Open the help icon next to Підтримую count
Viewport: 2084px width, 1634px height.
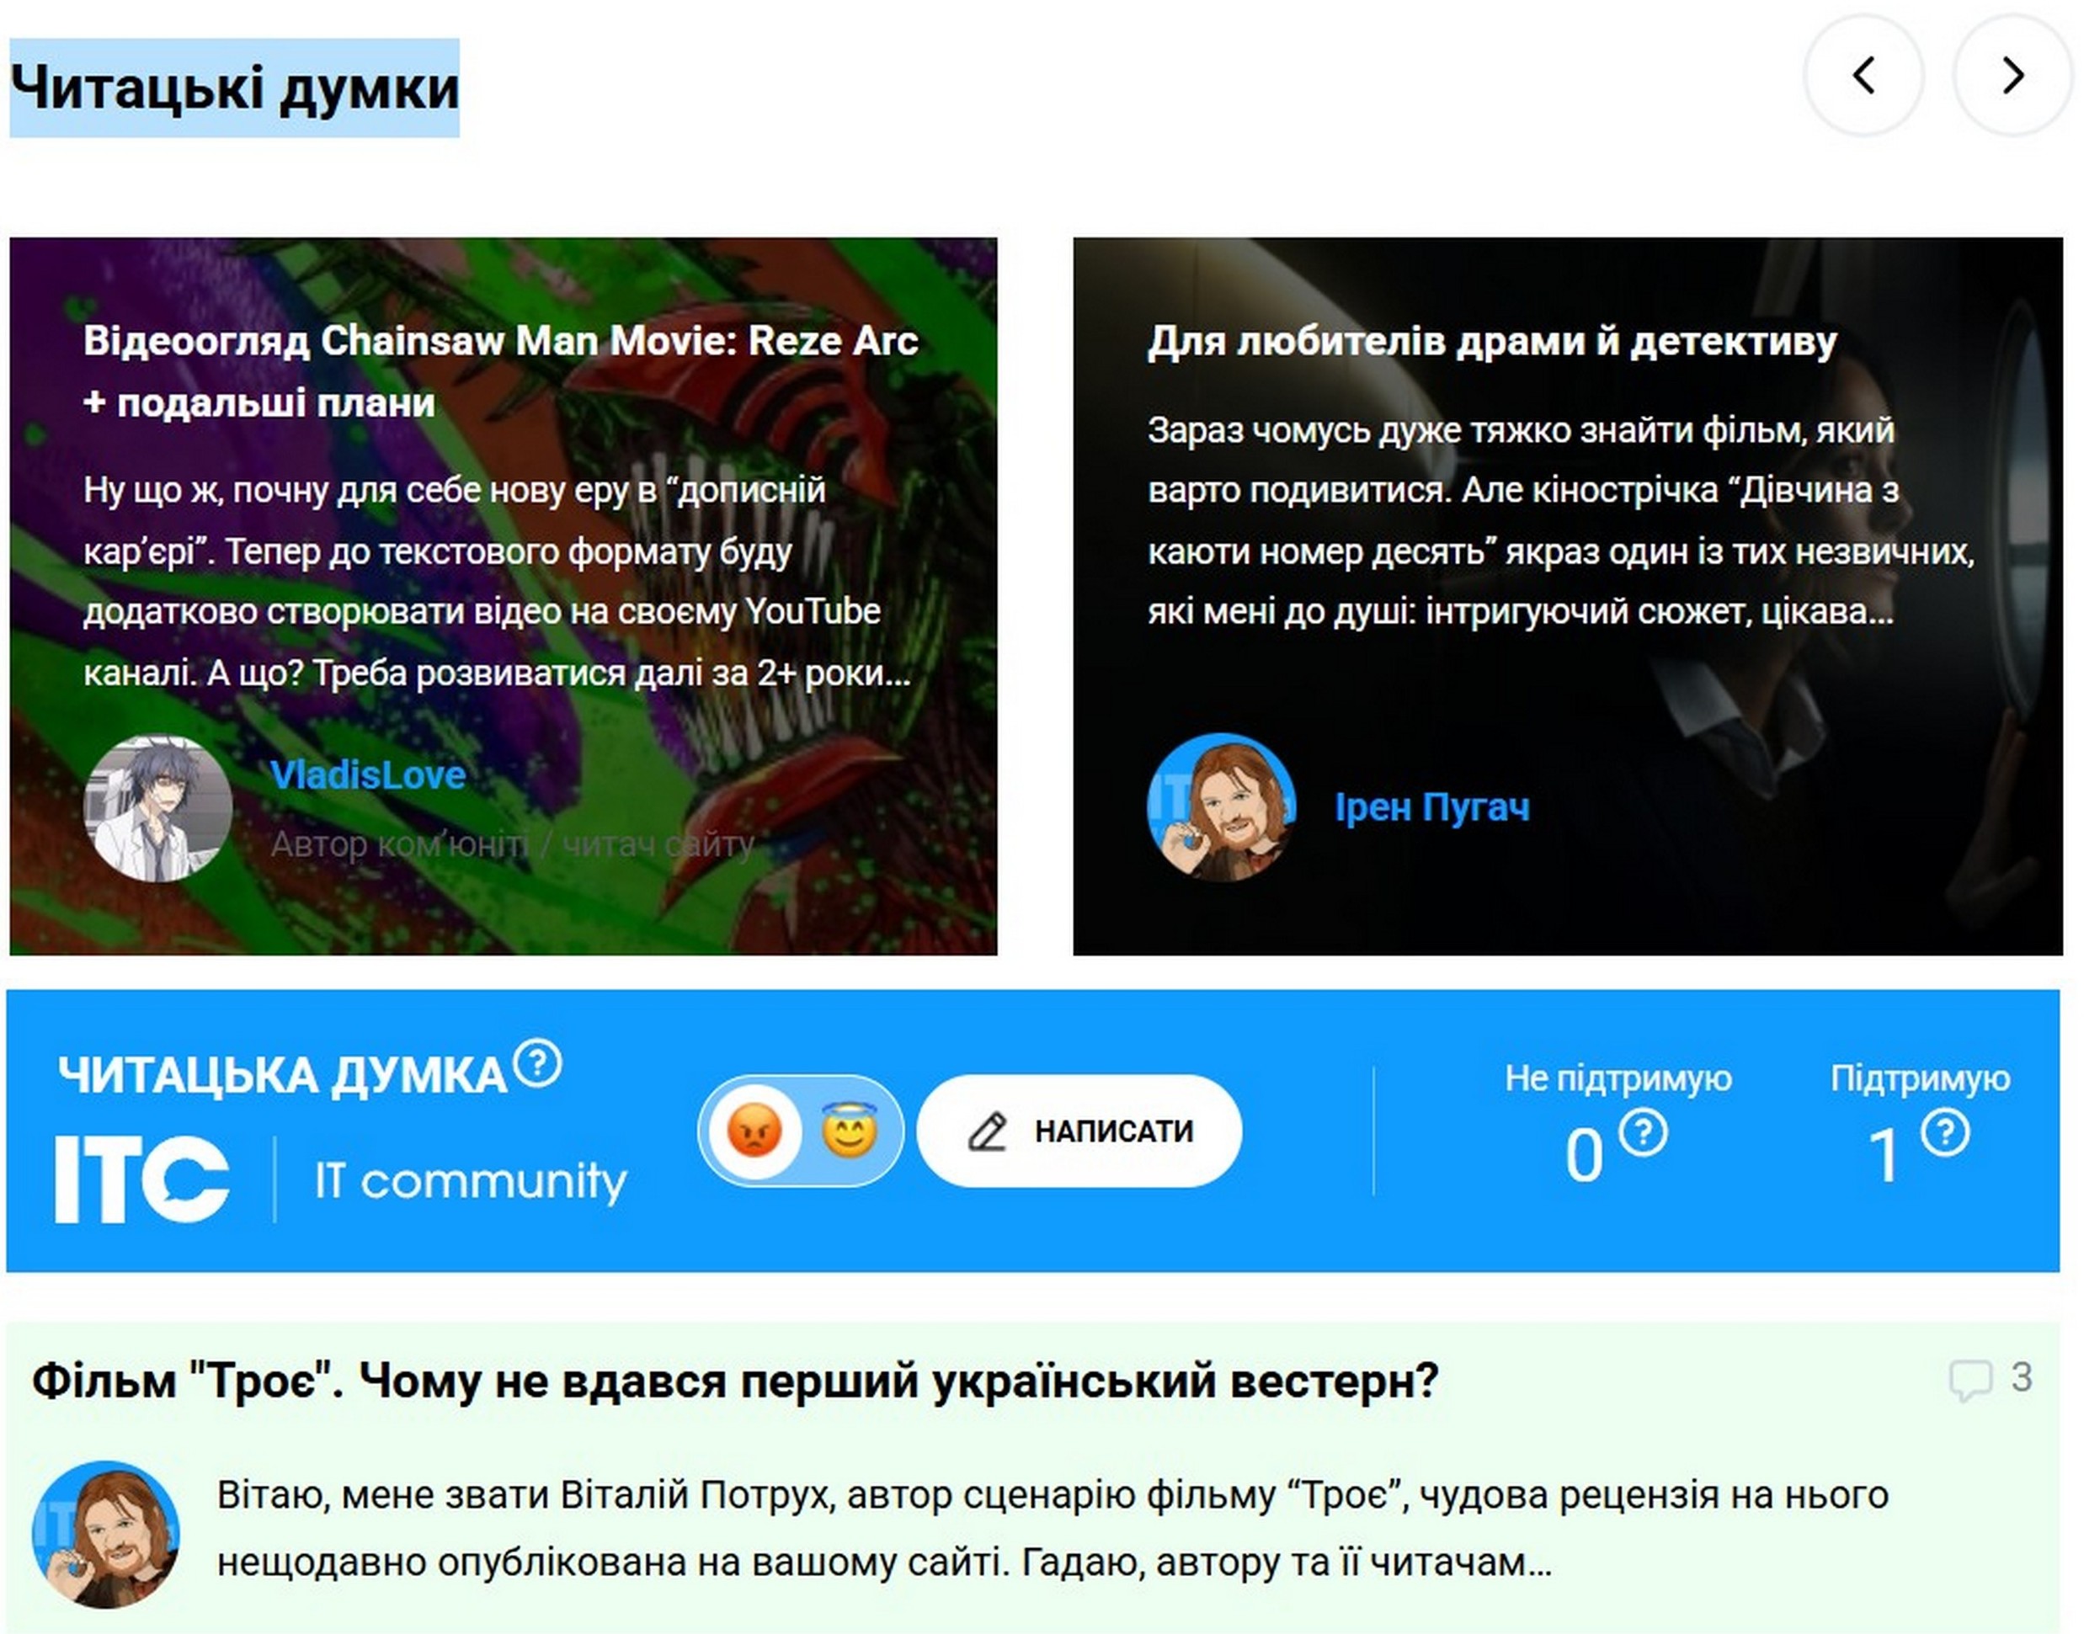click(1945, 1134)
